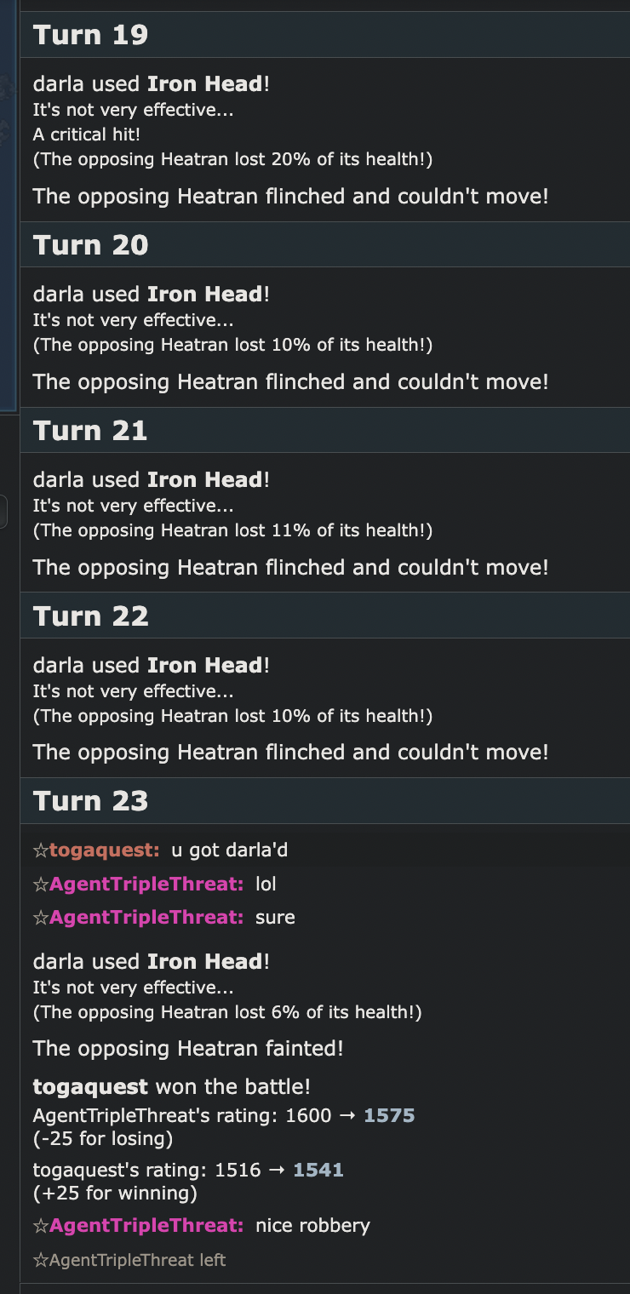This screenshot has width=630, height=1294.
Task: Click the star before the "lol" message
Action: click(x=40, y=885)
